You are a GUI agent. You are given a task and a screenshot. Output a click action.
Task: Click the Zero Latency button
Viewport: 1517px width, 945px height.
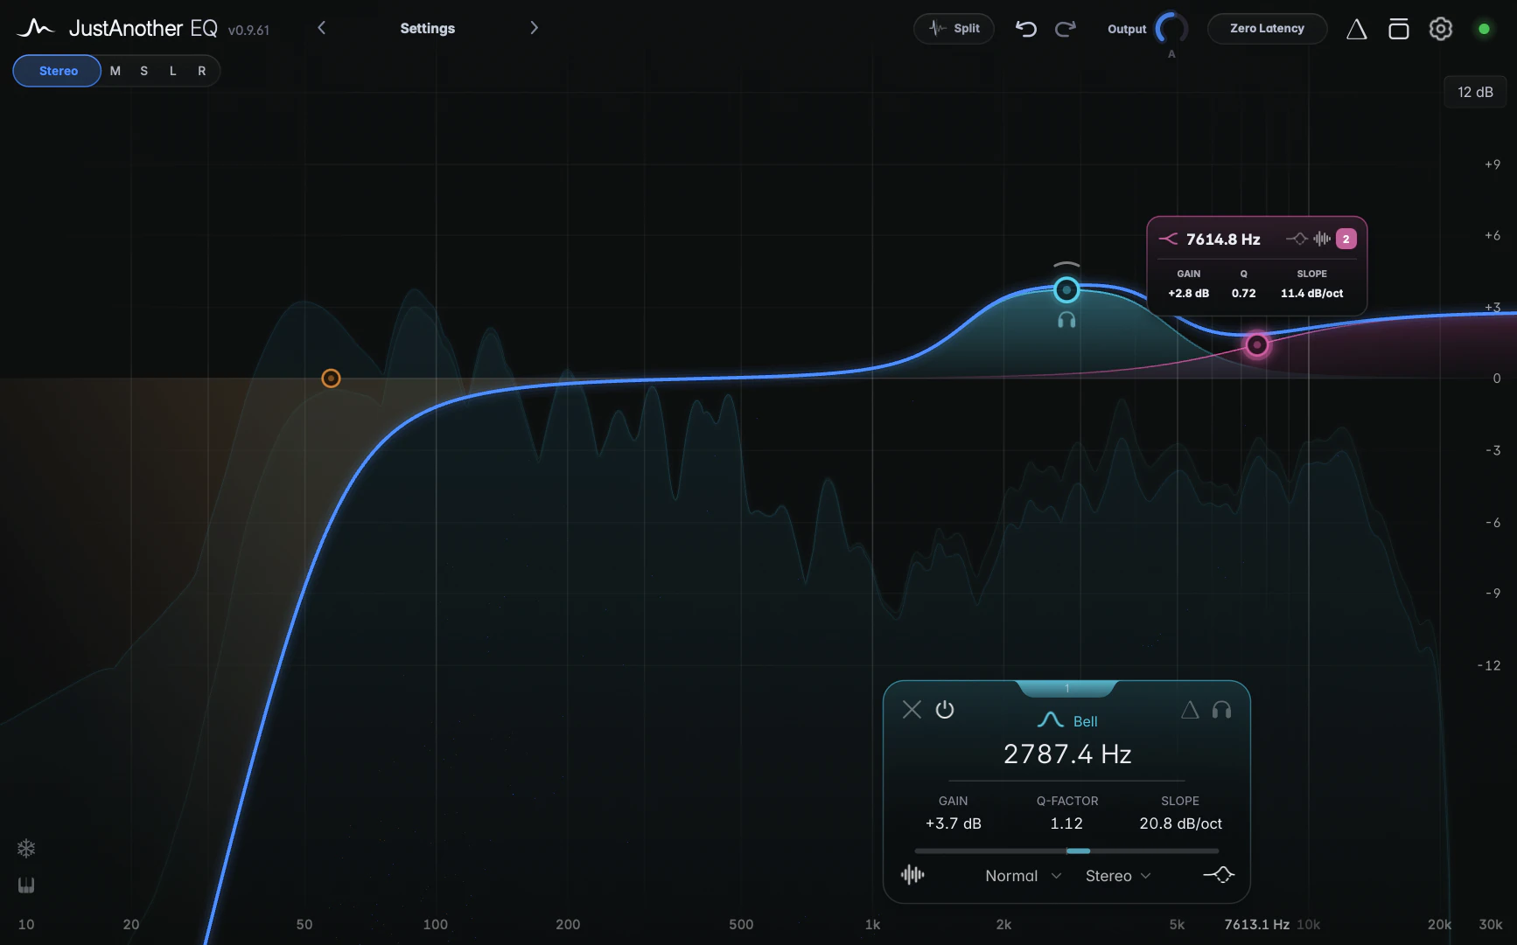[1267, 29]
